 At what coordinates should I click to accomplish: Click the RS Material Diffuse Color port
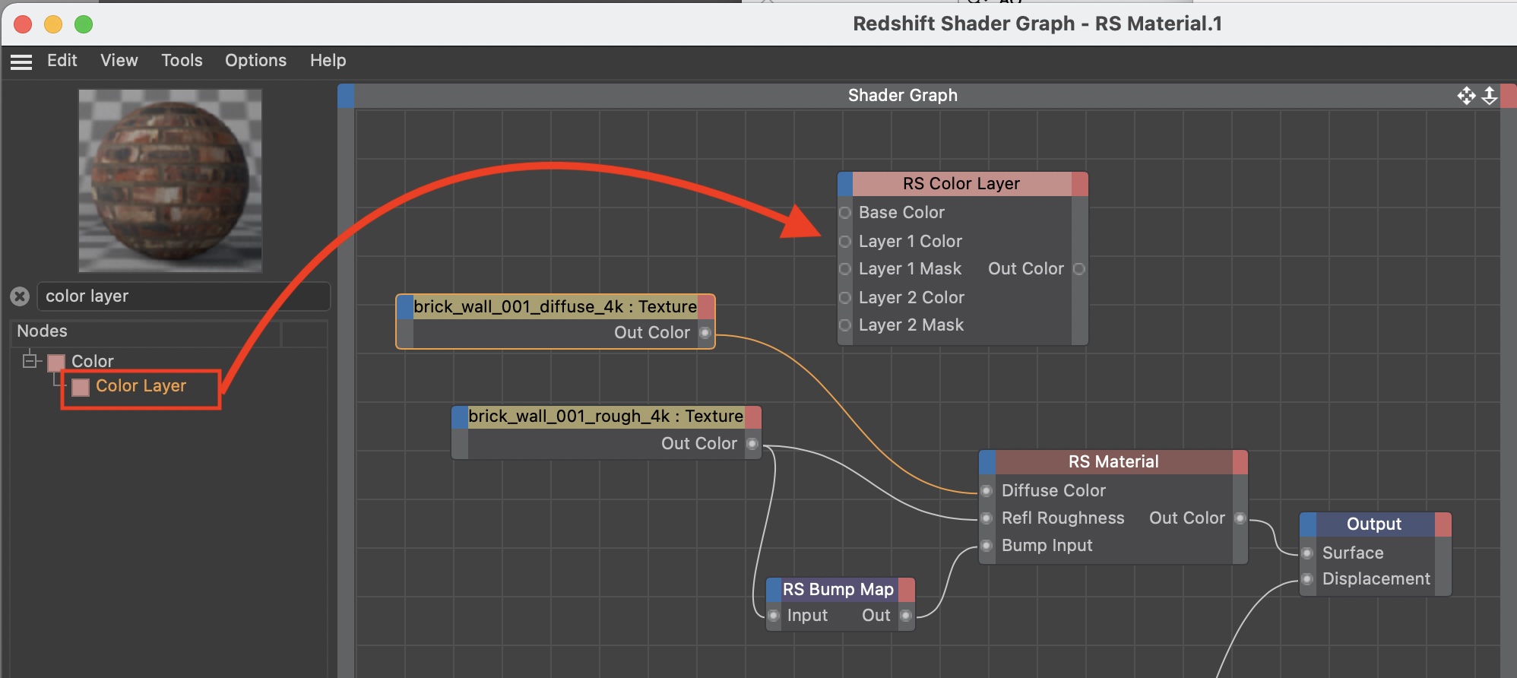[987, 491]
